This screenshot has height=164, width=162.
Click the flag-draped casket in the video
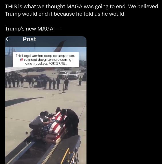click(x=52, y=127)
